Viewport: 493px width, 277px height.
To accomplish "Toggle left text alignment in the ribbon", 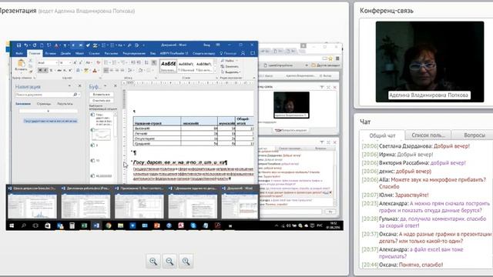I will (x=106, y=70).
